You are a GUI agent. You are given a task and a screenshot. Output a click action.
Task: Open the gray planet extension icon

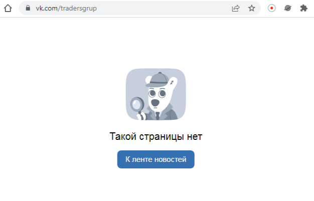tap(288, 8)
